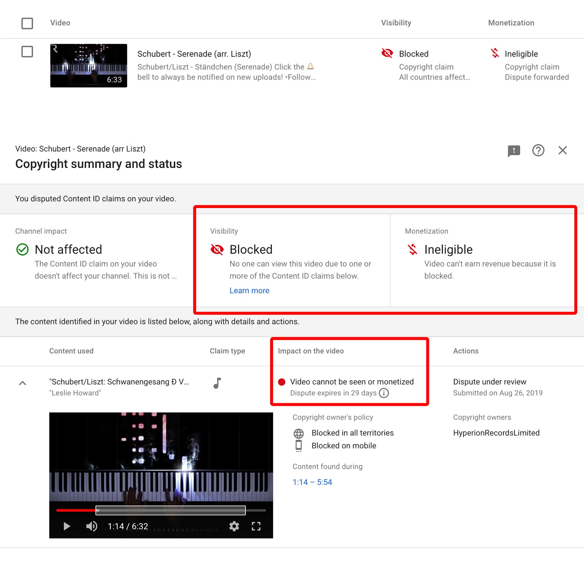Mute the video preview volume

point(92,526)
